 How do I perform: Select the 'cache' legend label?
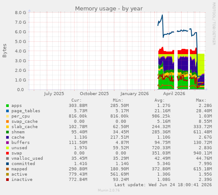[x=18, y=137]
